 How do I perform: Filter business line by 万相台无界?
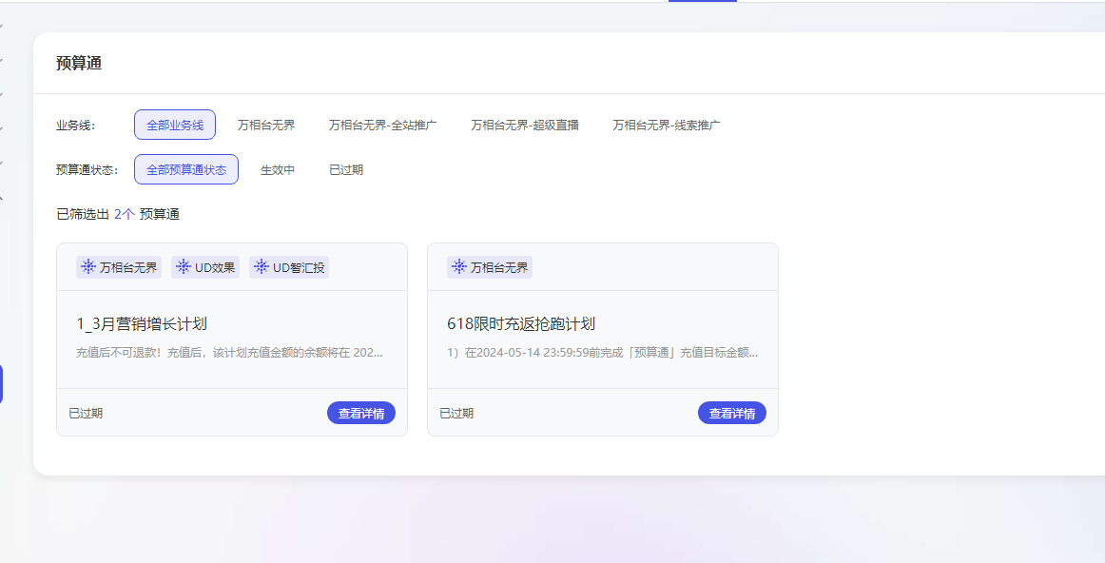(x=266, y=125)
